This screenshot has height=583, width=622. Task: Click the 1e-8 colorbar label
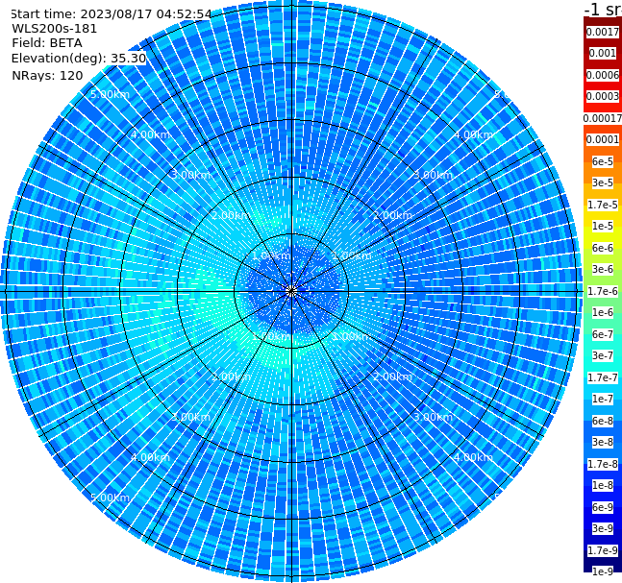[603, 485]
